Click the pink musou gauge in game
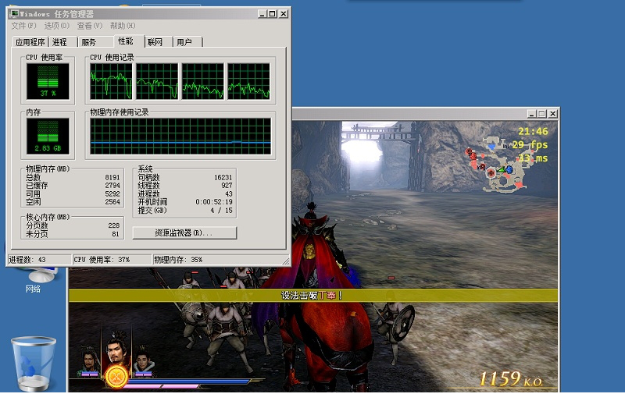Viewport: 625px width, 408px height. click(162, 386)
